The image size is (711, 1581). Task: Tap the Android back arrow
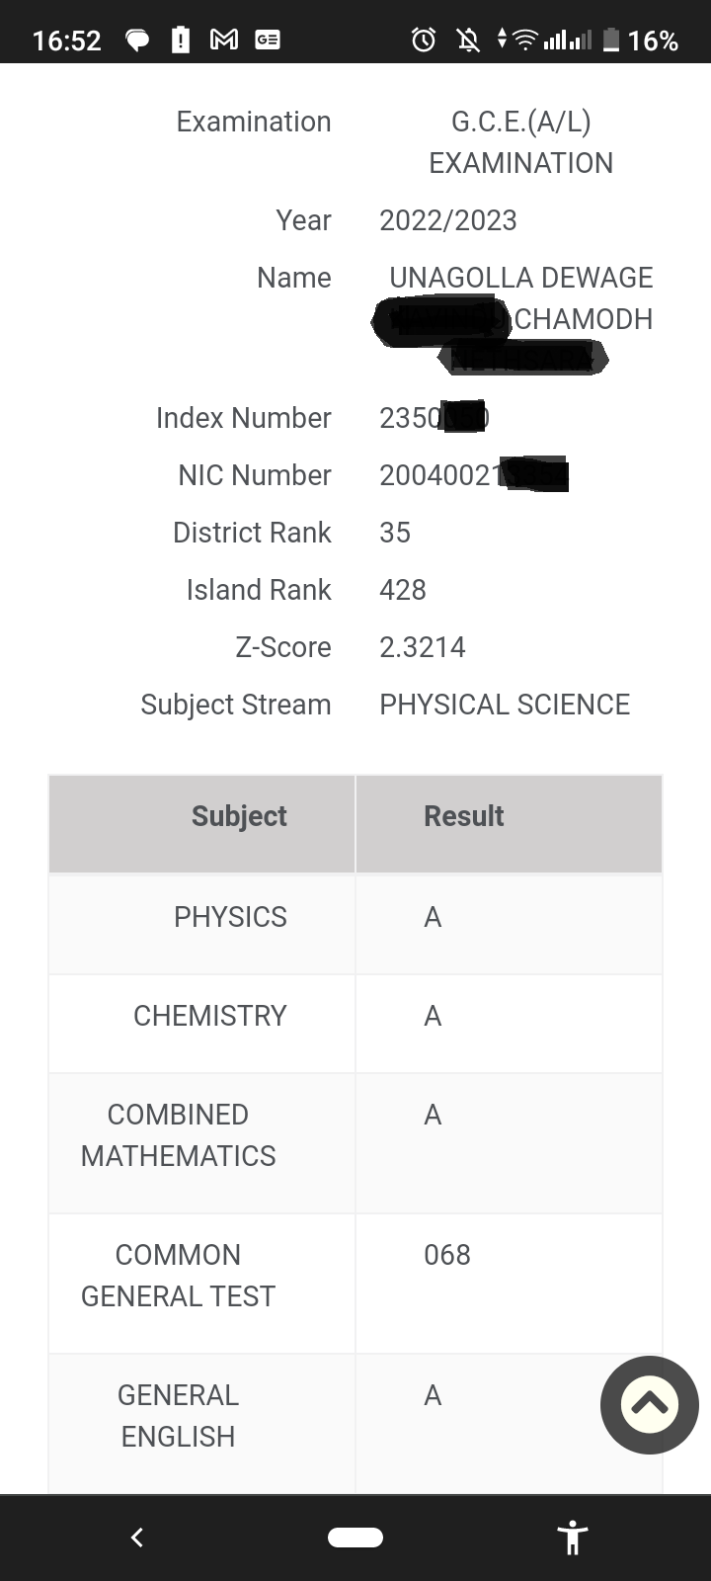coord(137,1537)
